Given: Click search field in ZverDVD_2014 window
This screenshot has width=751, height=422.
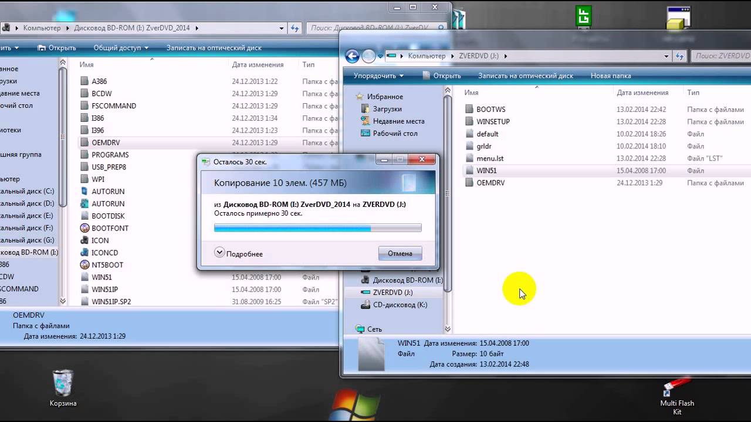Looking at the screenshot, I should [376, 28].
